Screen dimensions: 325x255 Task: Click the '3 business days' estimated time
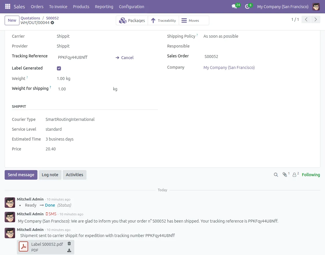59,139
